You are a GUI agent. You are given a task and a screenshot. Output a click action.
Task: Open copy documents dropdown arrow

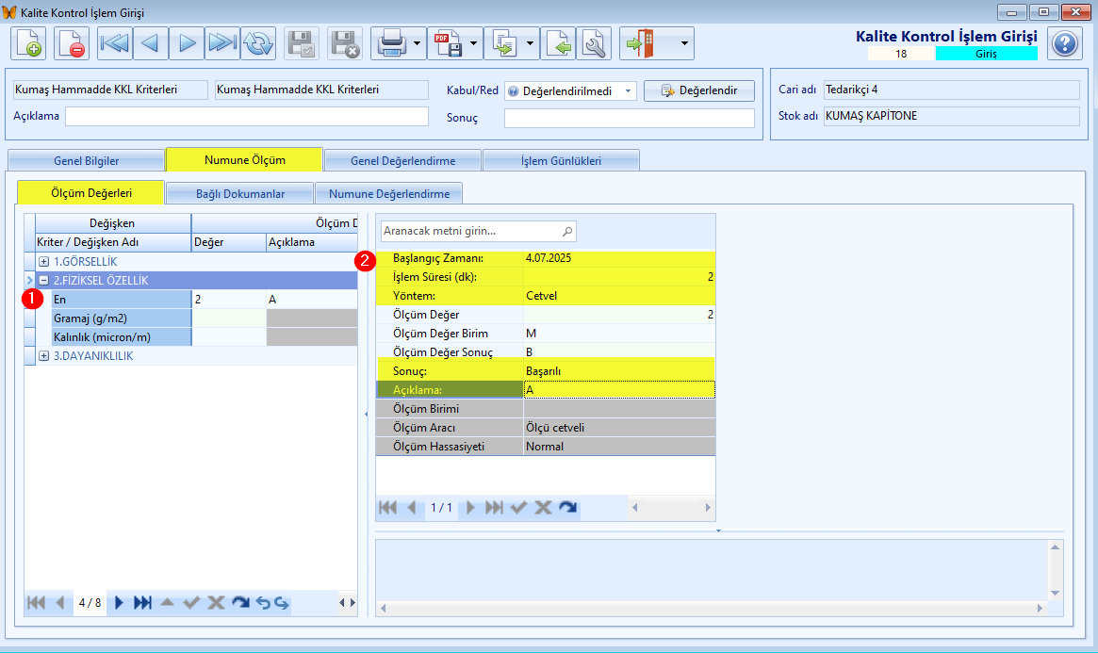pos(531,43)
